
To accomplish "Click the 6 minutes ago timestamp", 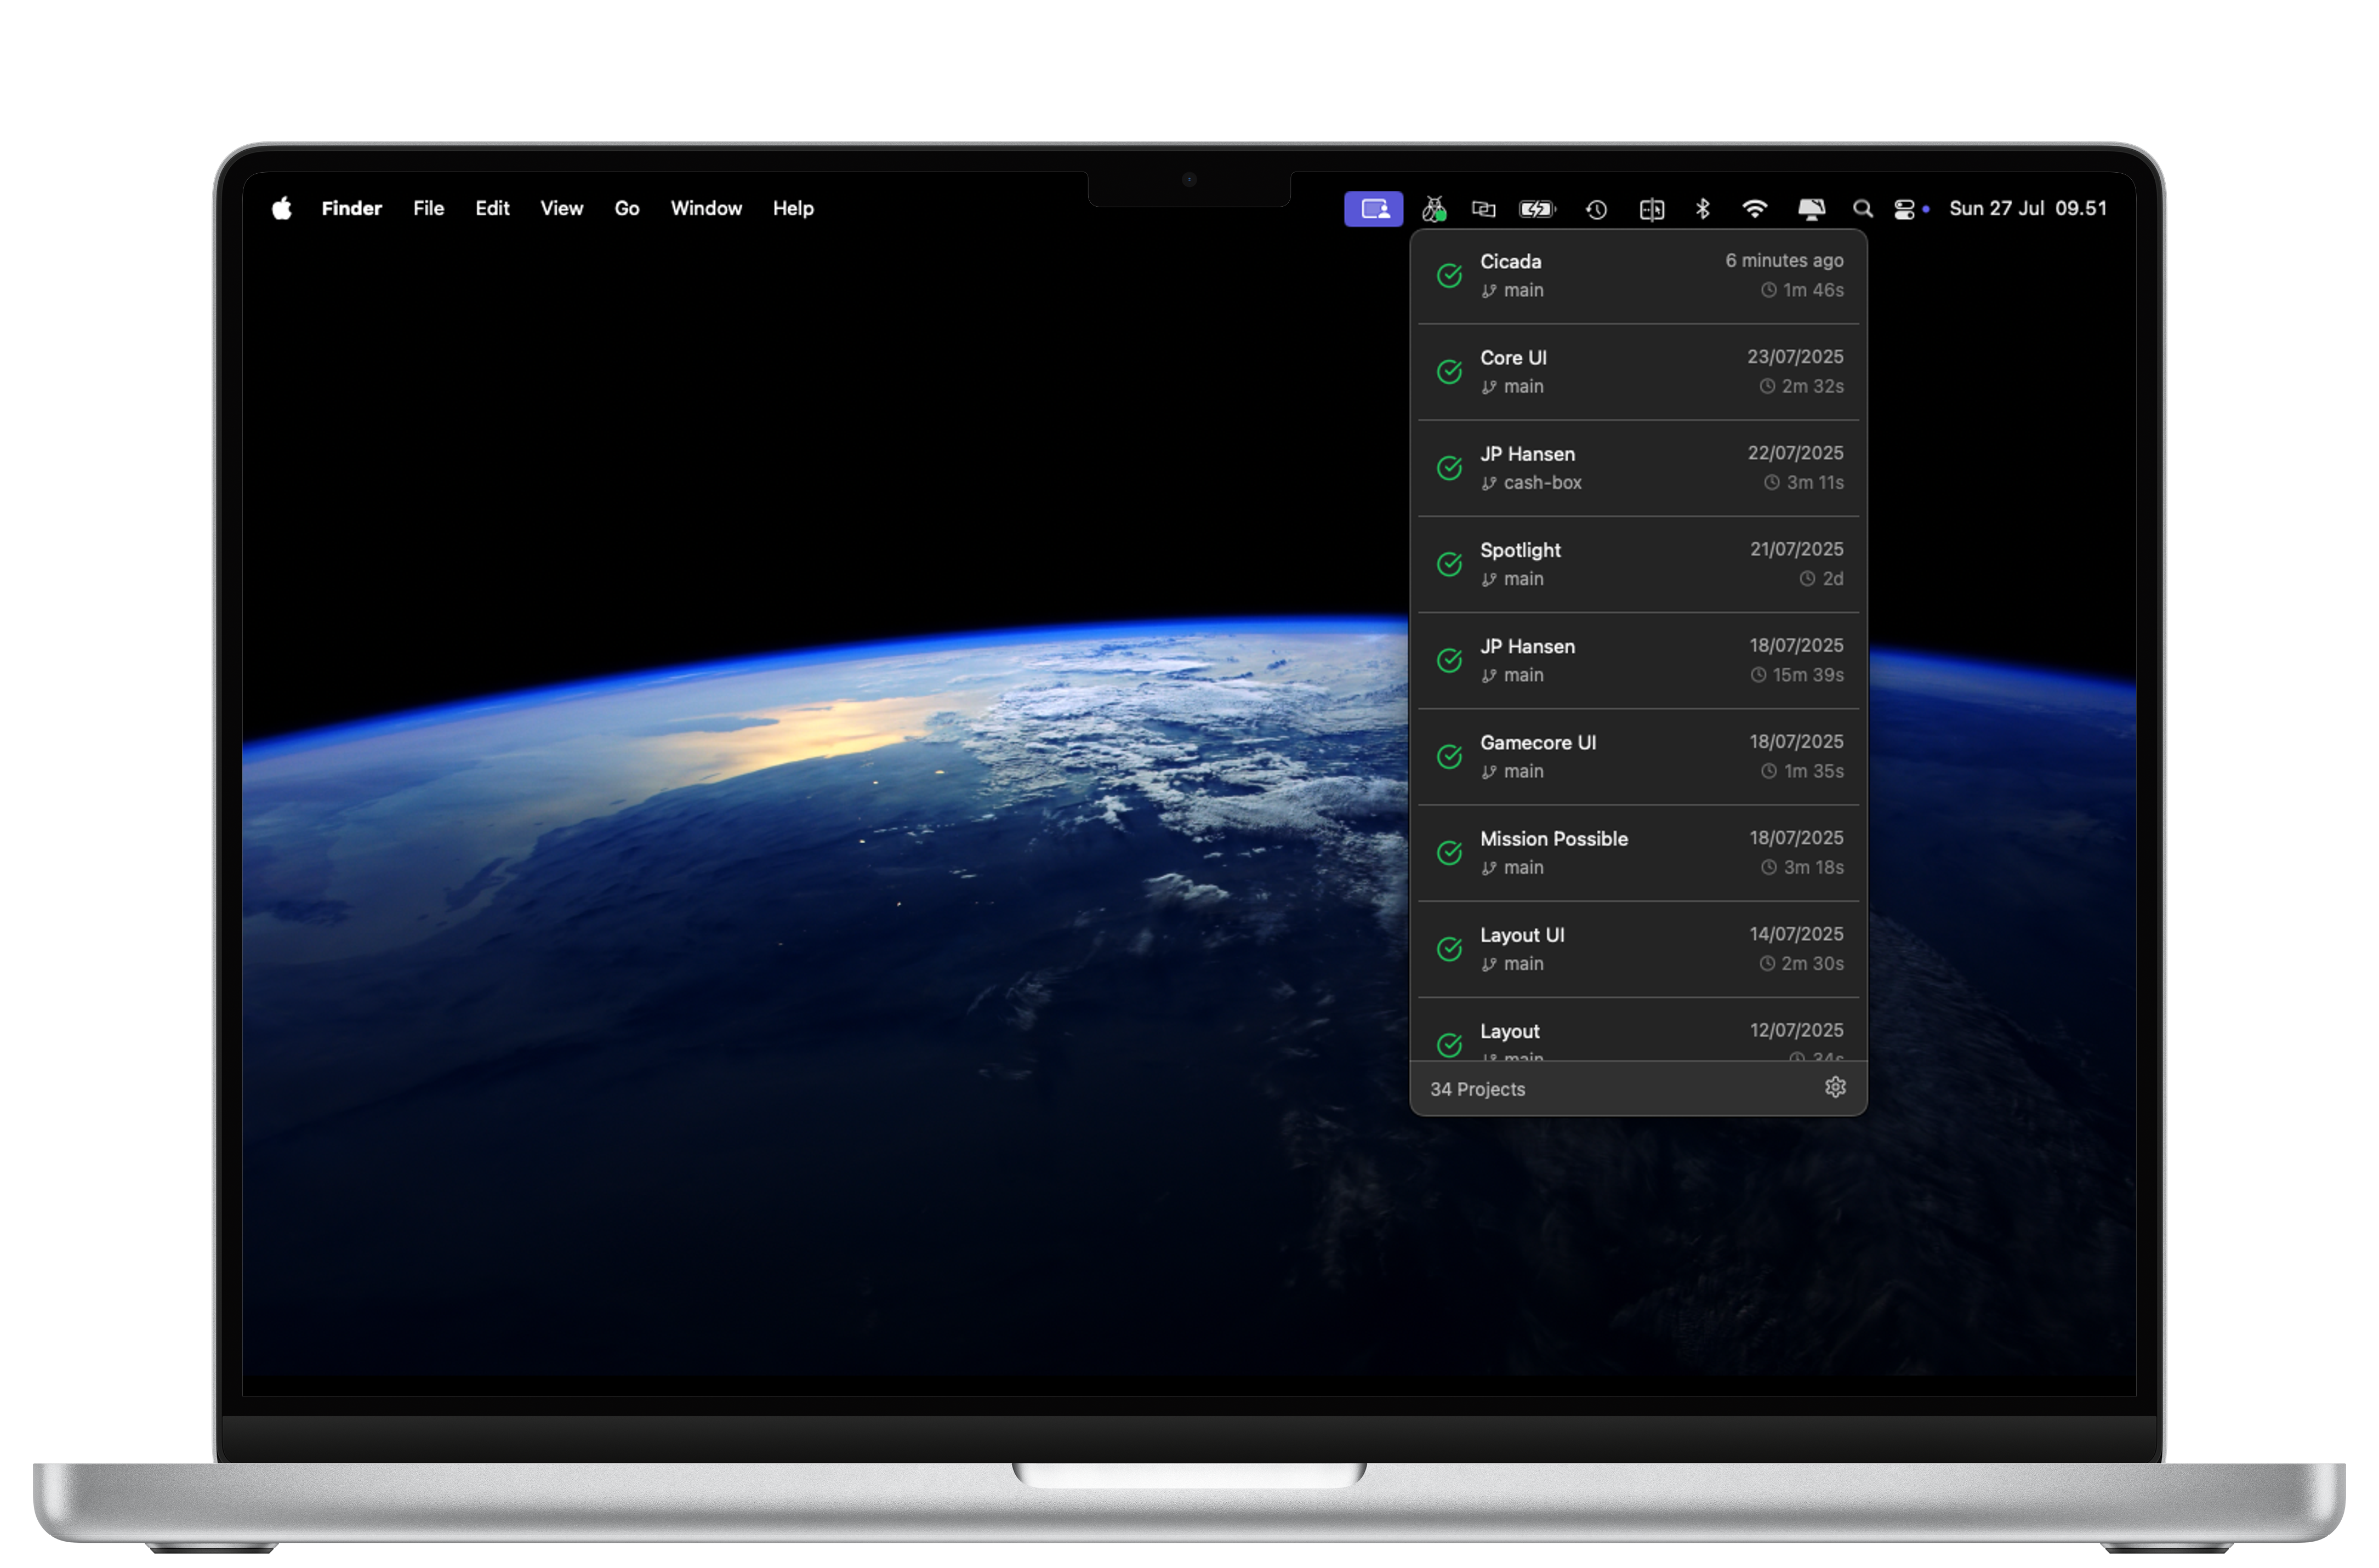I will (1785, 261).
